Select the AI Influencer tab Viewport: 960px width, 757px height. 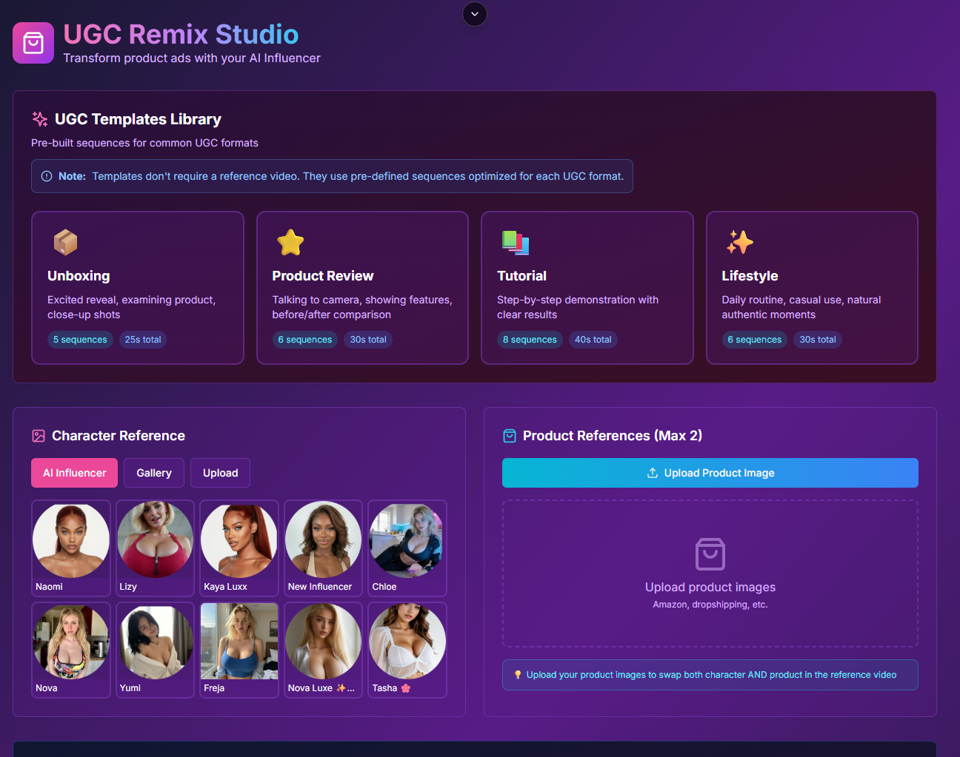coord(74,472)
